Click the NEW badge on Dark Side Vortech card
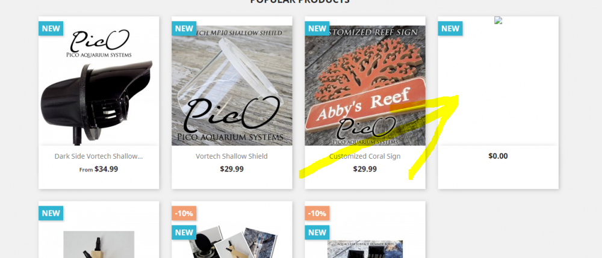Screen dimensions: 602x258 pyautogui.click(x=51, y=28)
